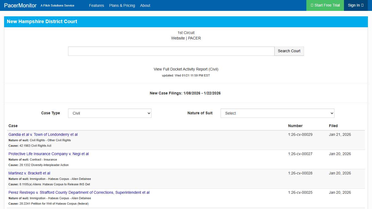The height and width of the screenshot is (209, 372).
Task: Open Protective Life Insurance Company v. Negi case
Action: tap(48, 154)
